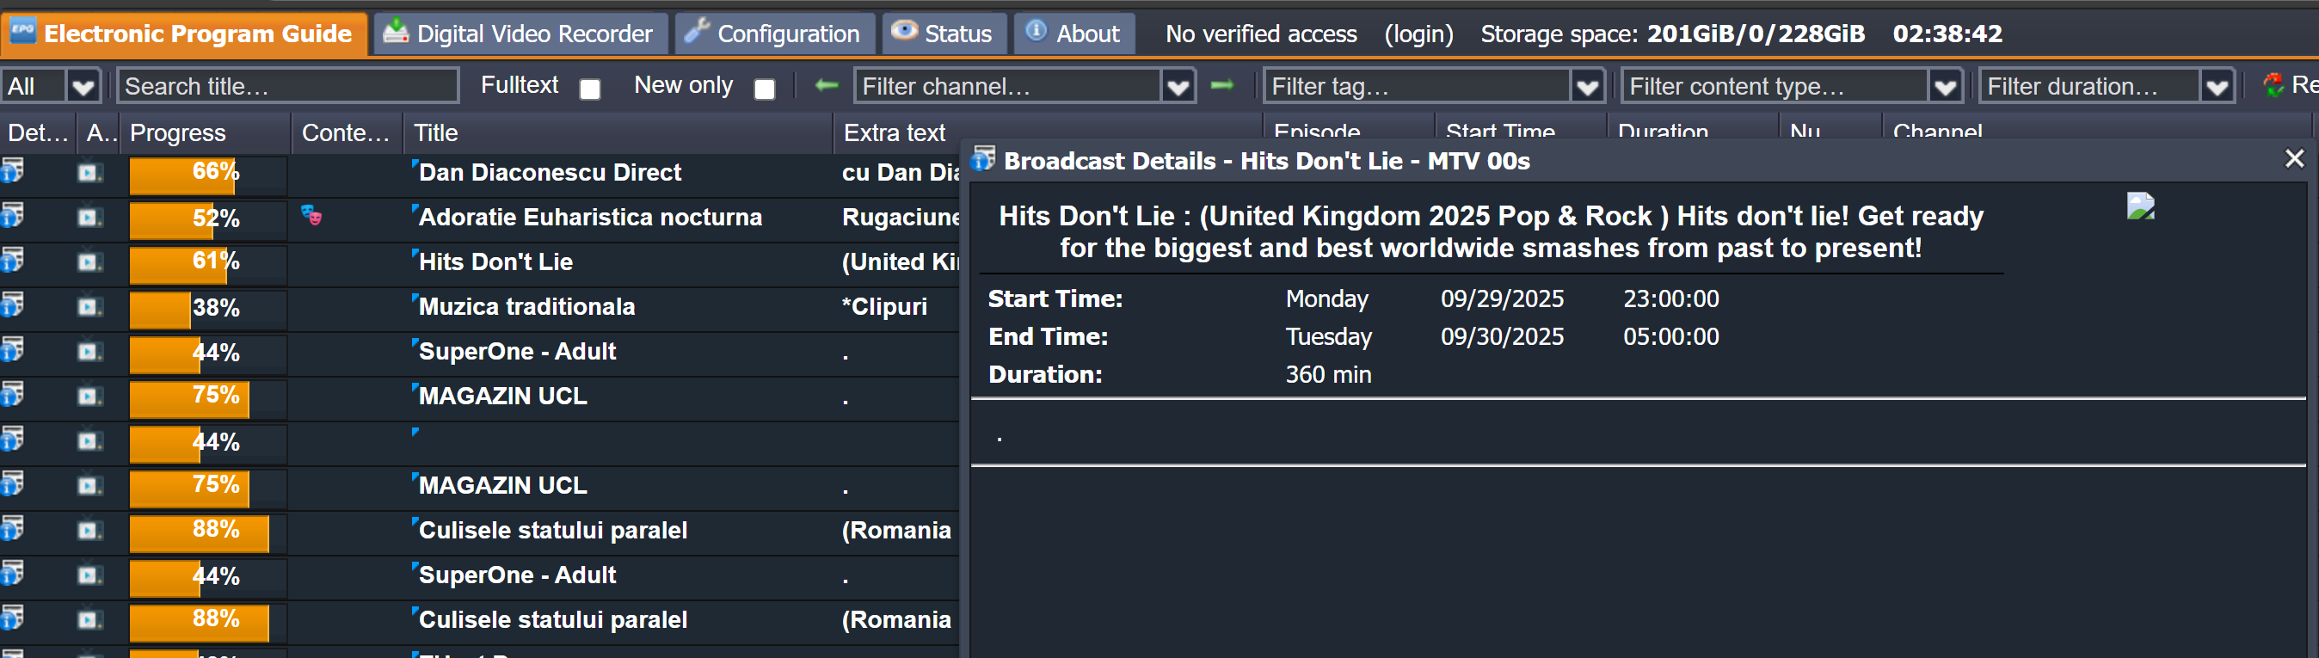Expand the Filter channel dropdown
This screenshot has width=2319, height=658.
[x=1178, y=88]
